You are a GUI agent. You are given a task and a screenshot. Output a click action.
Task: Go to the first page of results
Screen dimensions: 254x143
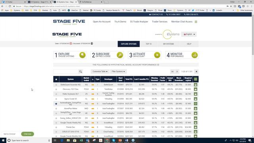[172, 71]
